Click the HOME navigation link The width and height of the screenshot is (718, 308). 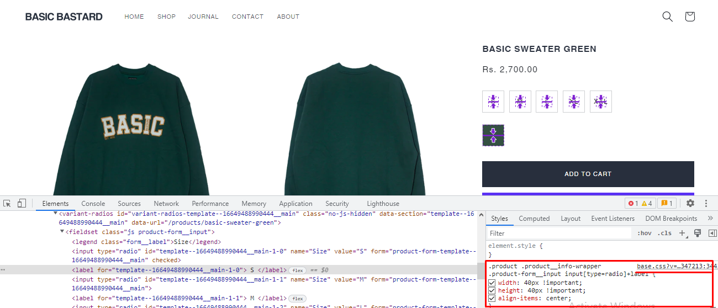134,17
